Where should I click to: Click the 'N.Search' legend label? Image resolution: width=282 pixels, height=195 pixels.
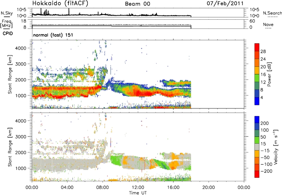[272, 13]
